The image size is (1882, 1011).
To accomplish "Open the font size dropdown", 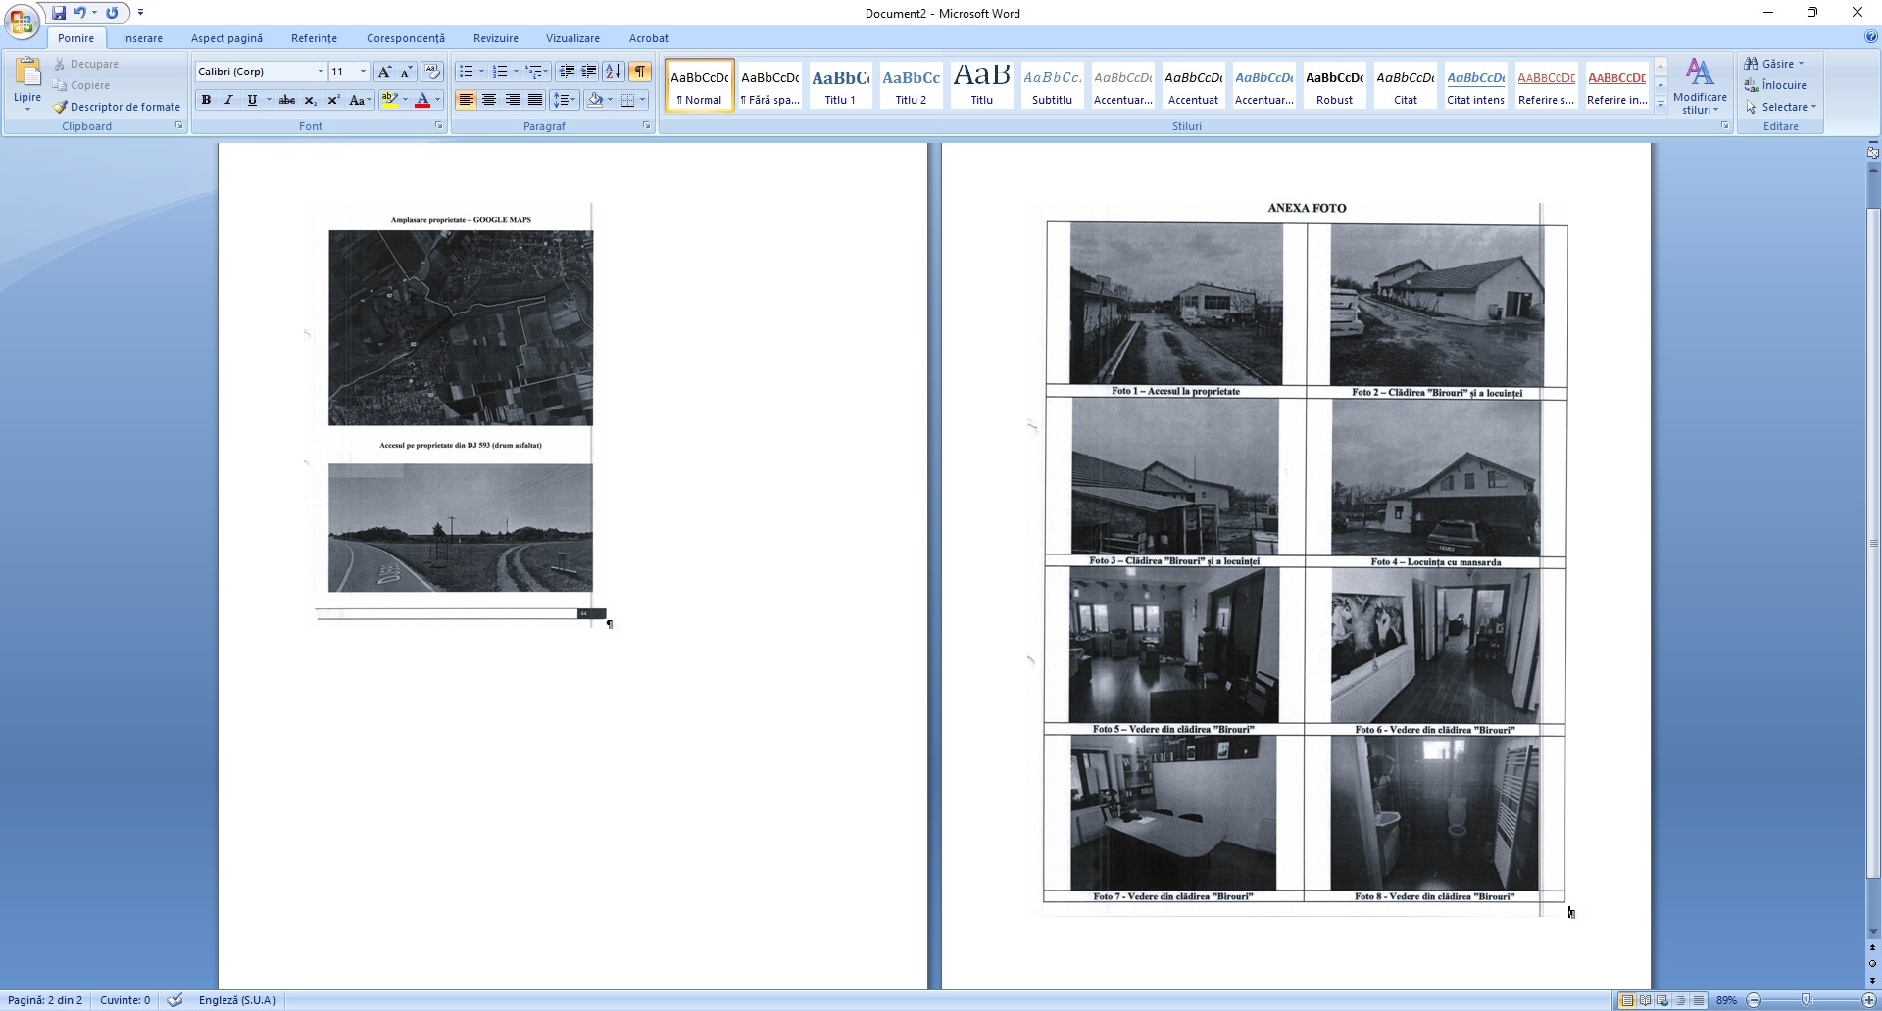I will click(x=363, y=72).
